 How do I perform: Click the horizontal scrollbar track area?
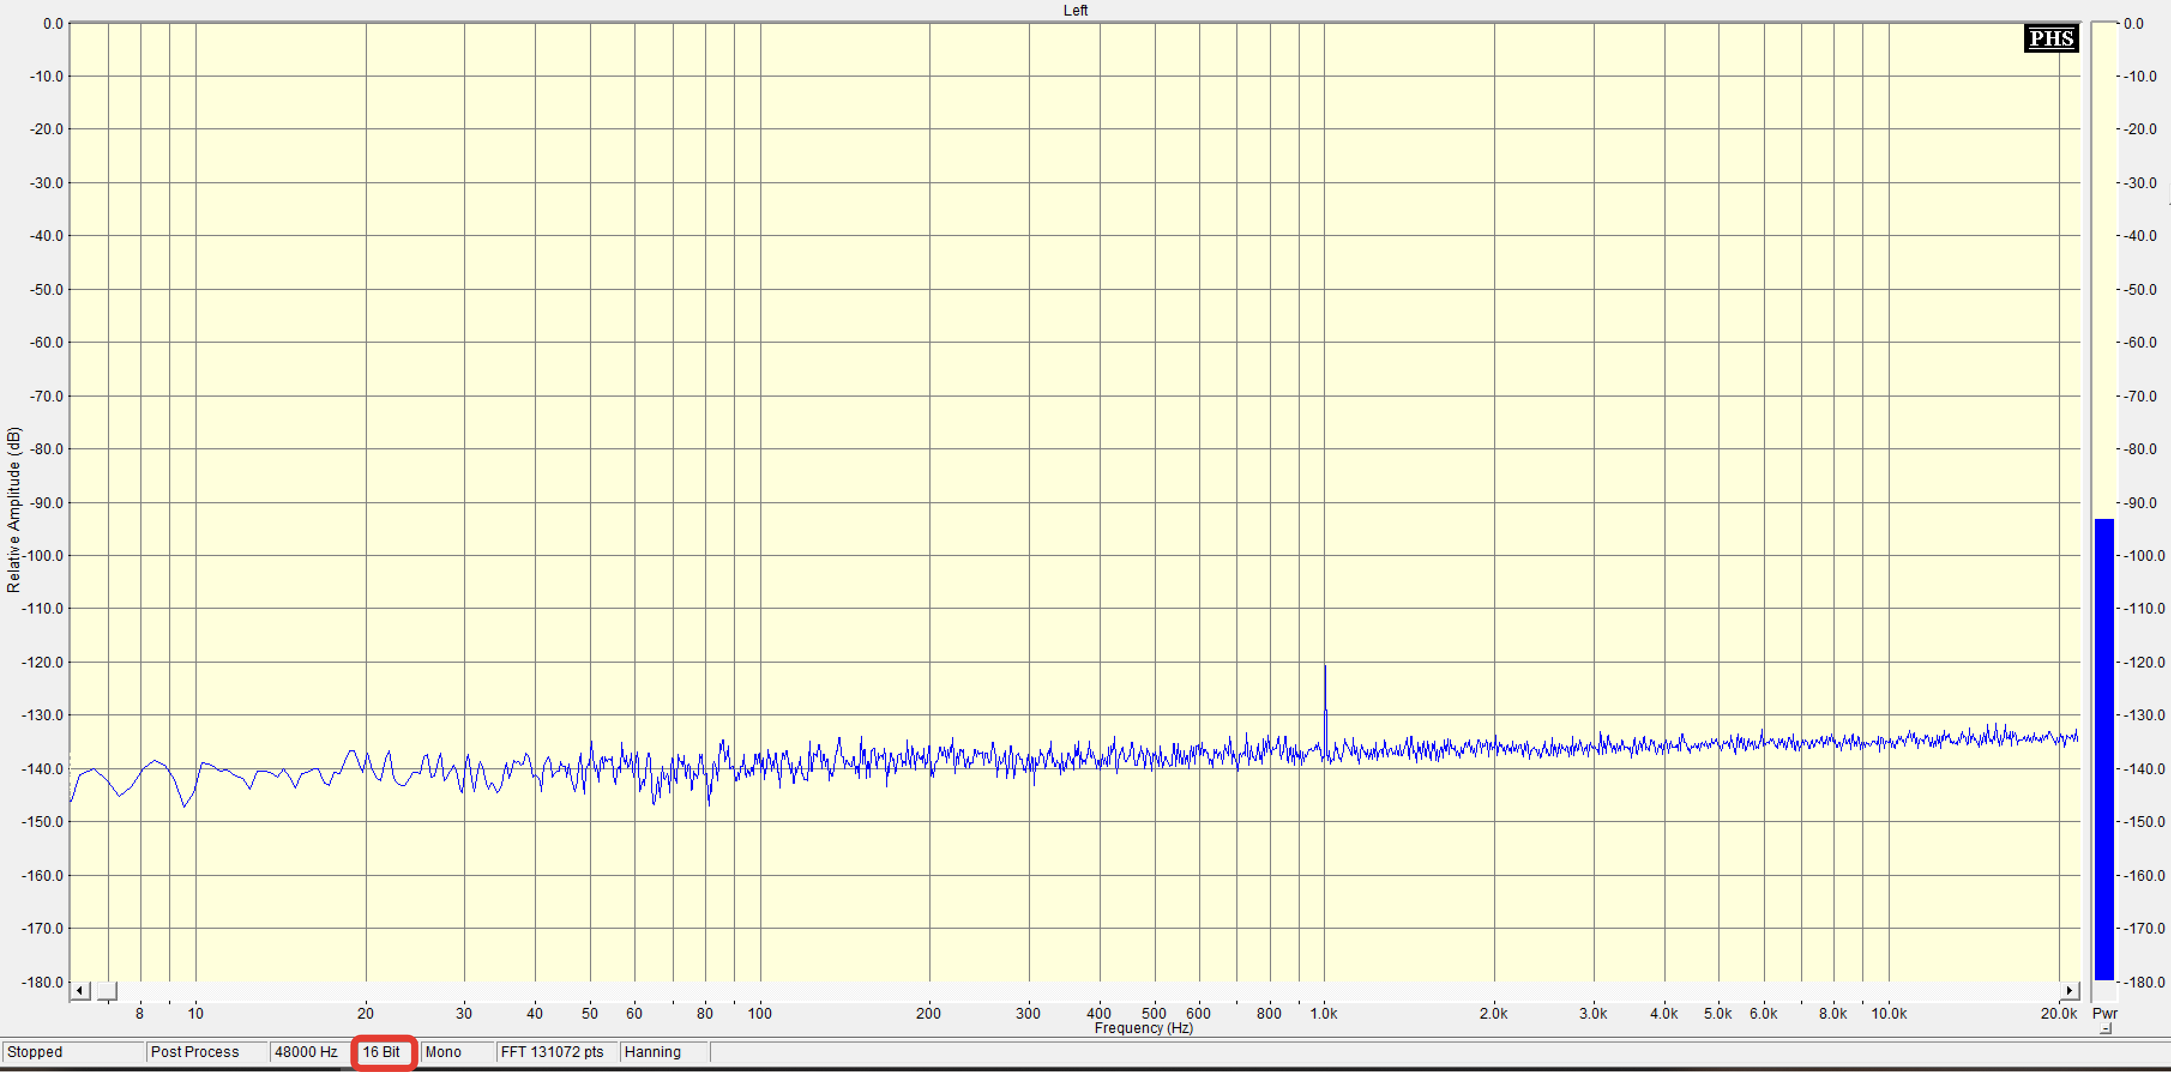(x=1095, y=991)
